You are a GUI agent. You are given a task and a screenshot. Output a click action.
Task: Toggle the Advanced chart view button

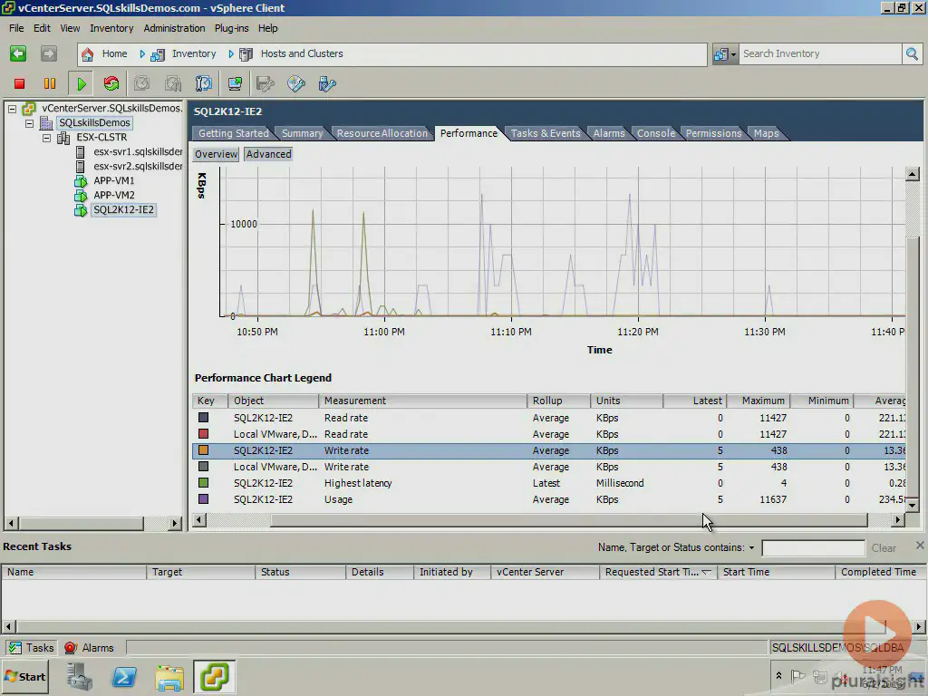[x=268, y=154]
